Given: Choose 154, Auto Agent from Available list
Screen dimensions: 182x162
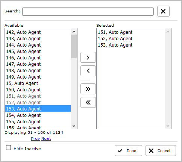Looking at the screenshot, I should [x=38, y=115].
